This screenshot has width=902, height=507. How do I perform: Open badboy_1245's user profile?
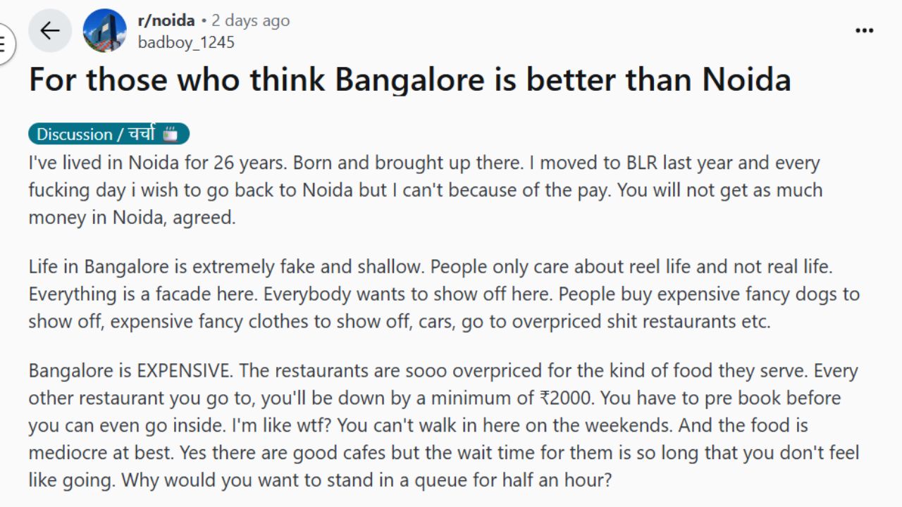coord(186,42)
